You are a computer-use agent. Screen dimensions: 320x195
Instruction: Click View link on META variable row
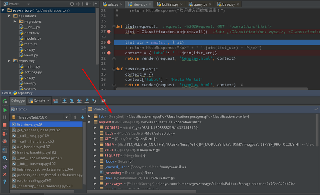coord(310,145)
